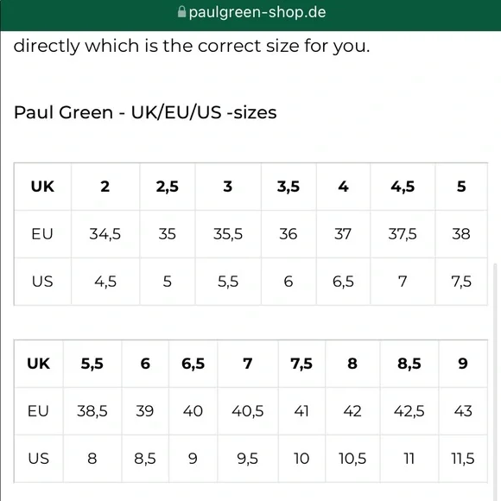This screenshot has width=501, height=501.
Task: Tap the paulgreen-shop.de address text
Action: click(257, 12)
